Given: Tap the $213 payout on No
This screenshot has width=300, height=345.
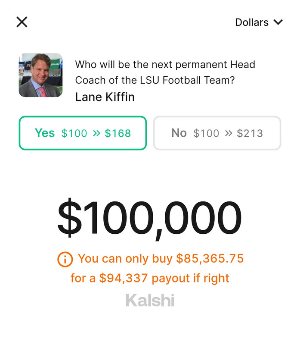Looking at the screenshot, I should click(x=250, y=133).
